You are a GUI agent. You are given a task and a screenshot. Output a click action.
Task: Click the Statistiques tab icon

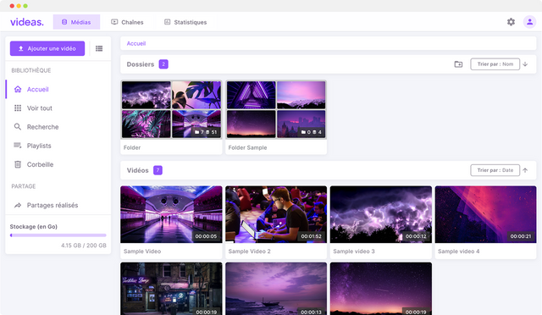click(x=168, y=22)
